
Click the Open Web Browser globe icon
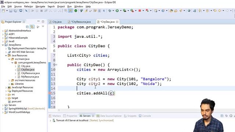click(x=189, y=11)
